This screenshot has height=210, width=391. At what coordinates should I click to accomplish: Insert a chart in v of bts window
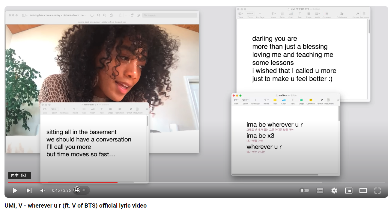tap(284, 101)
